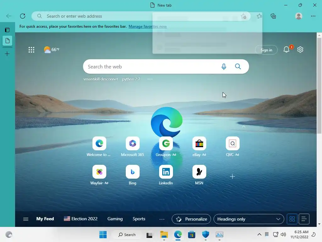
Task: Click the Search the web box
Action: click(x=166, y=66)
